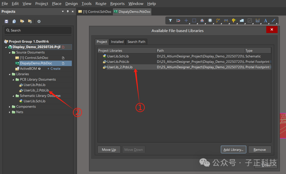Collapse PCB Library Documents folder

[x=13, y=80]
